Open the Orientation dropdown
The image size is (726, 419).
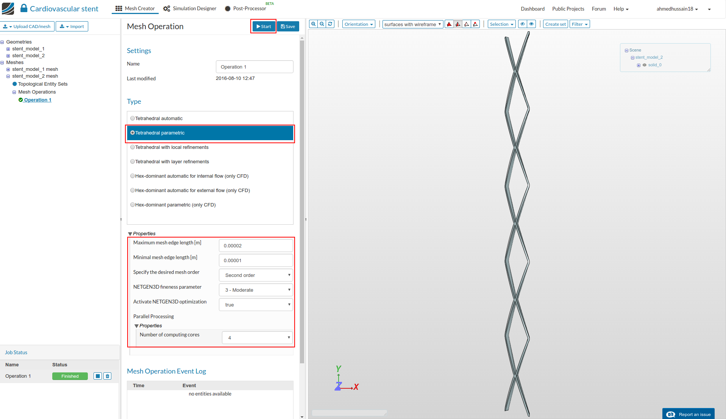[x=359, y=24]
